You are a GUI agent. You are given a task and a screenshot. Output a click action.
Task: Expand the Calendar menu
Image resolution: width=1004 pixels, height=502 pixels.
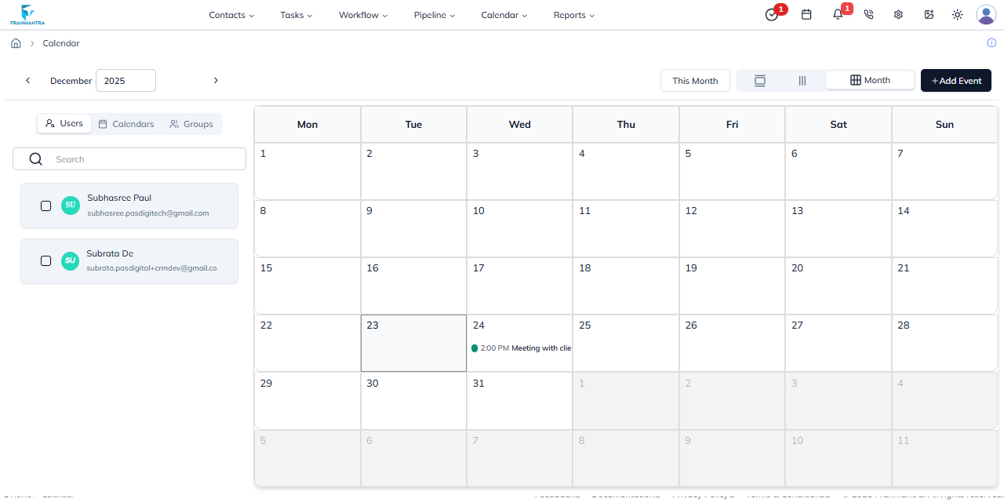(504, 15)
